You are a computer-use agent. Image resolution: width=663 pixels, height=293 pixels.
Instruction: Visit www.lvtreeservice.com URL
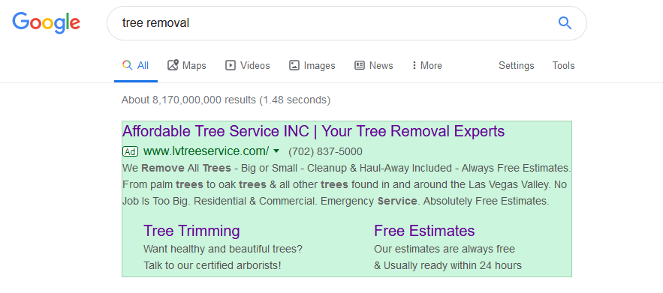pyautogui.click(x=206, y=151)
